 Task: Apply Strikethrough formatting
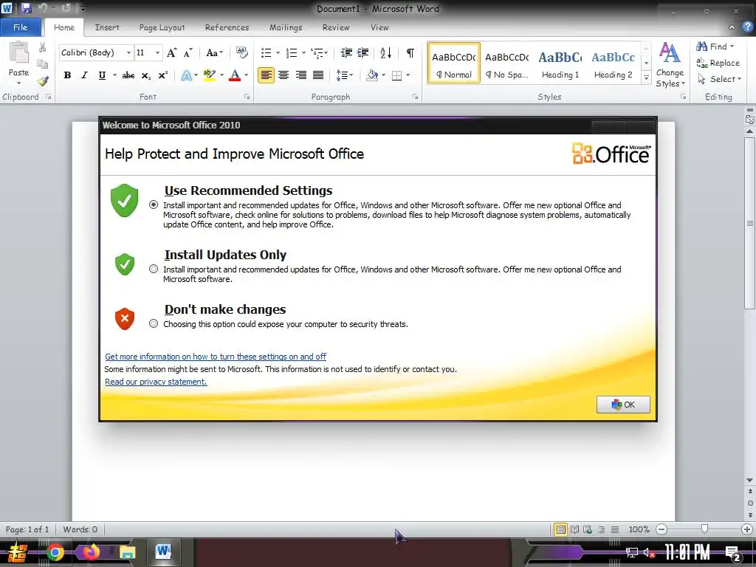coord(128,75)
